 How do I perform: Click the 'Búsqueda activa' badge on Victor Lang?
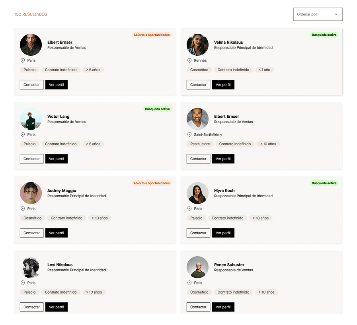157,109
